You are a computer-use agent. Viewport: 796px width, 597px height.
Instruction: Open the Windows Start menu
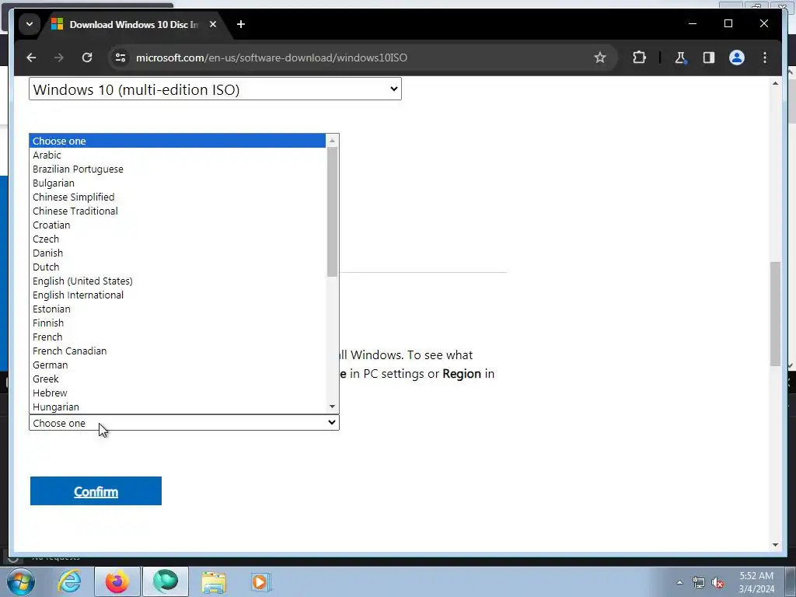21,581
